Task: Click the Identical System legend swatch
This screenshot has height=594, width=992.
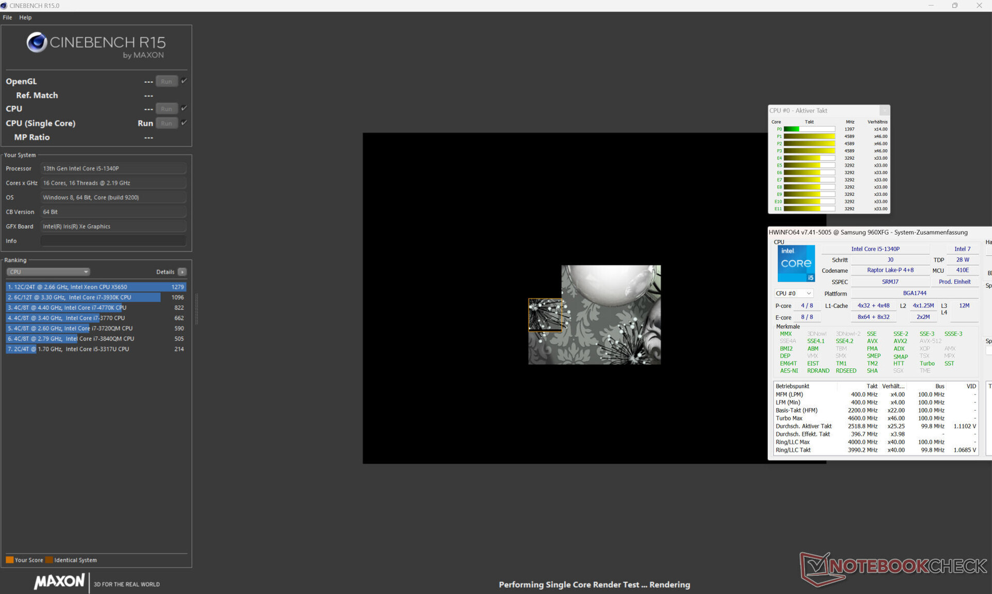Action: [x=49, y=560]
